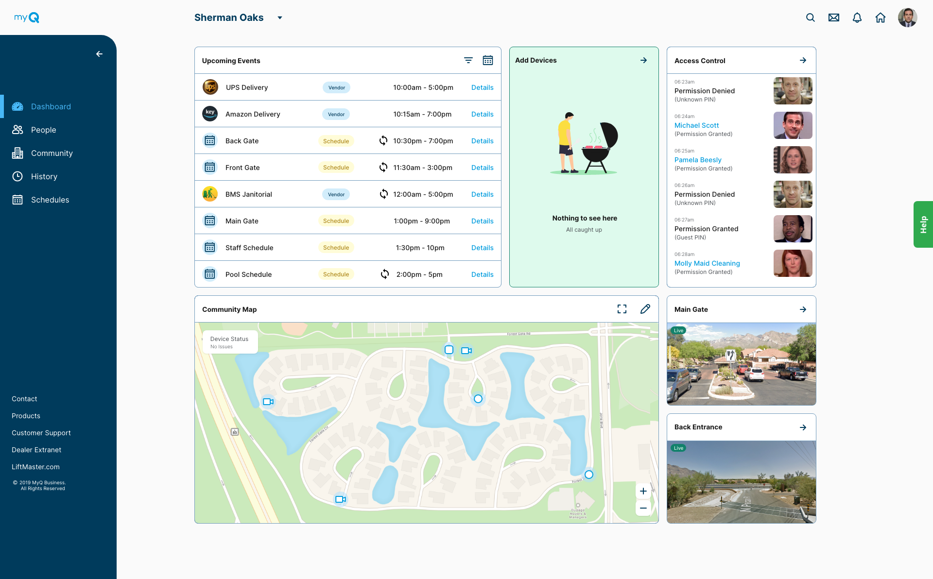Viewport: 933px width, 579px height.
Task: Expand the Sherman Oaks location dropdown
Action: 279,17
